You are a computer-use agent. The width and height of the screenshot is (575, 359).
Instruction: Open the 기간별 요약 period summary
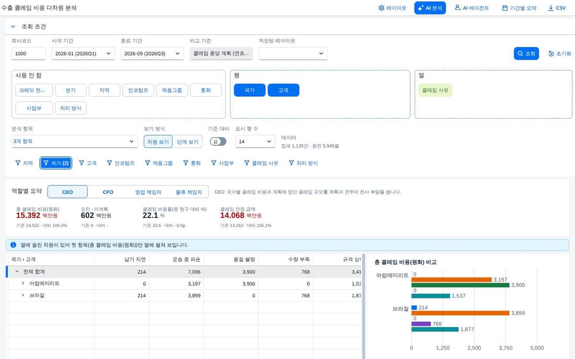pos(519,8)
